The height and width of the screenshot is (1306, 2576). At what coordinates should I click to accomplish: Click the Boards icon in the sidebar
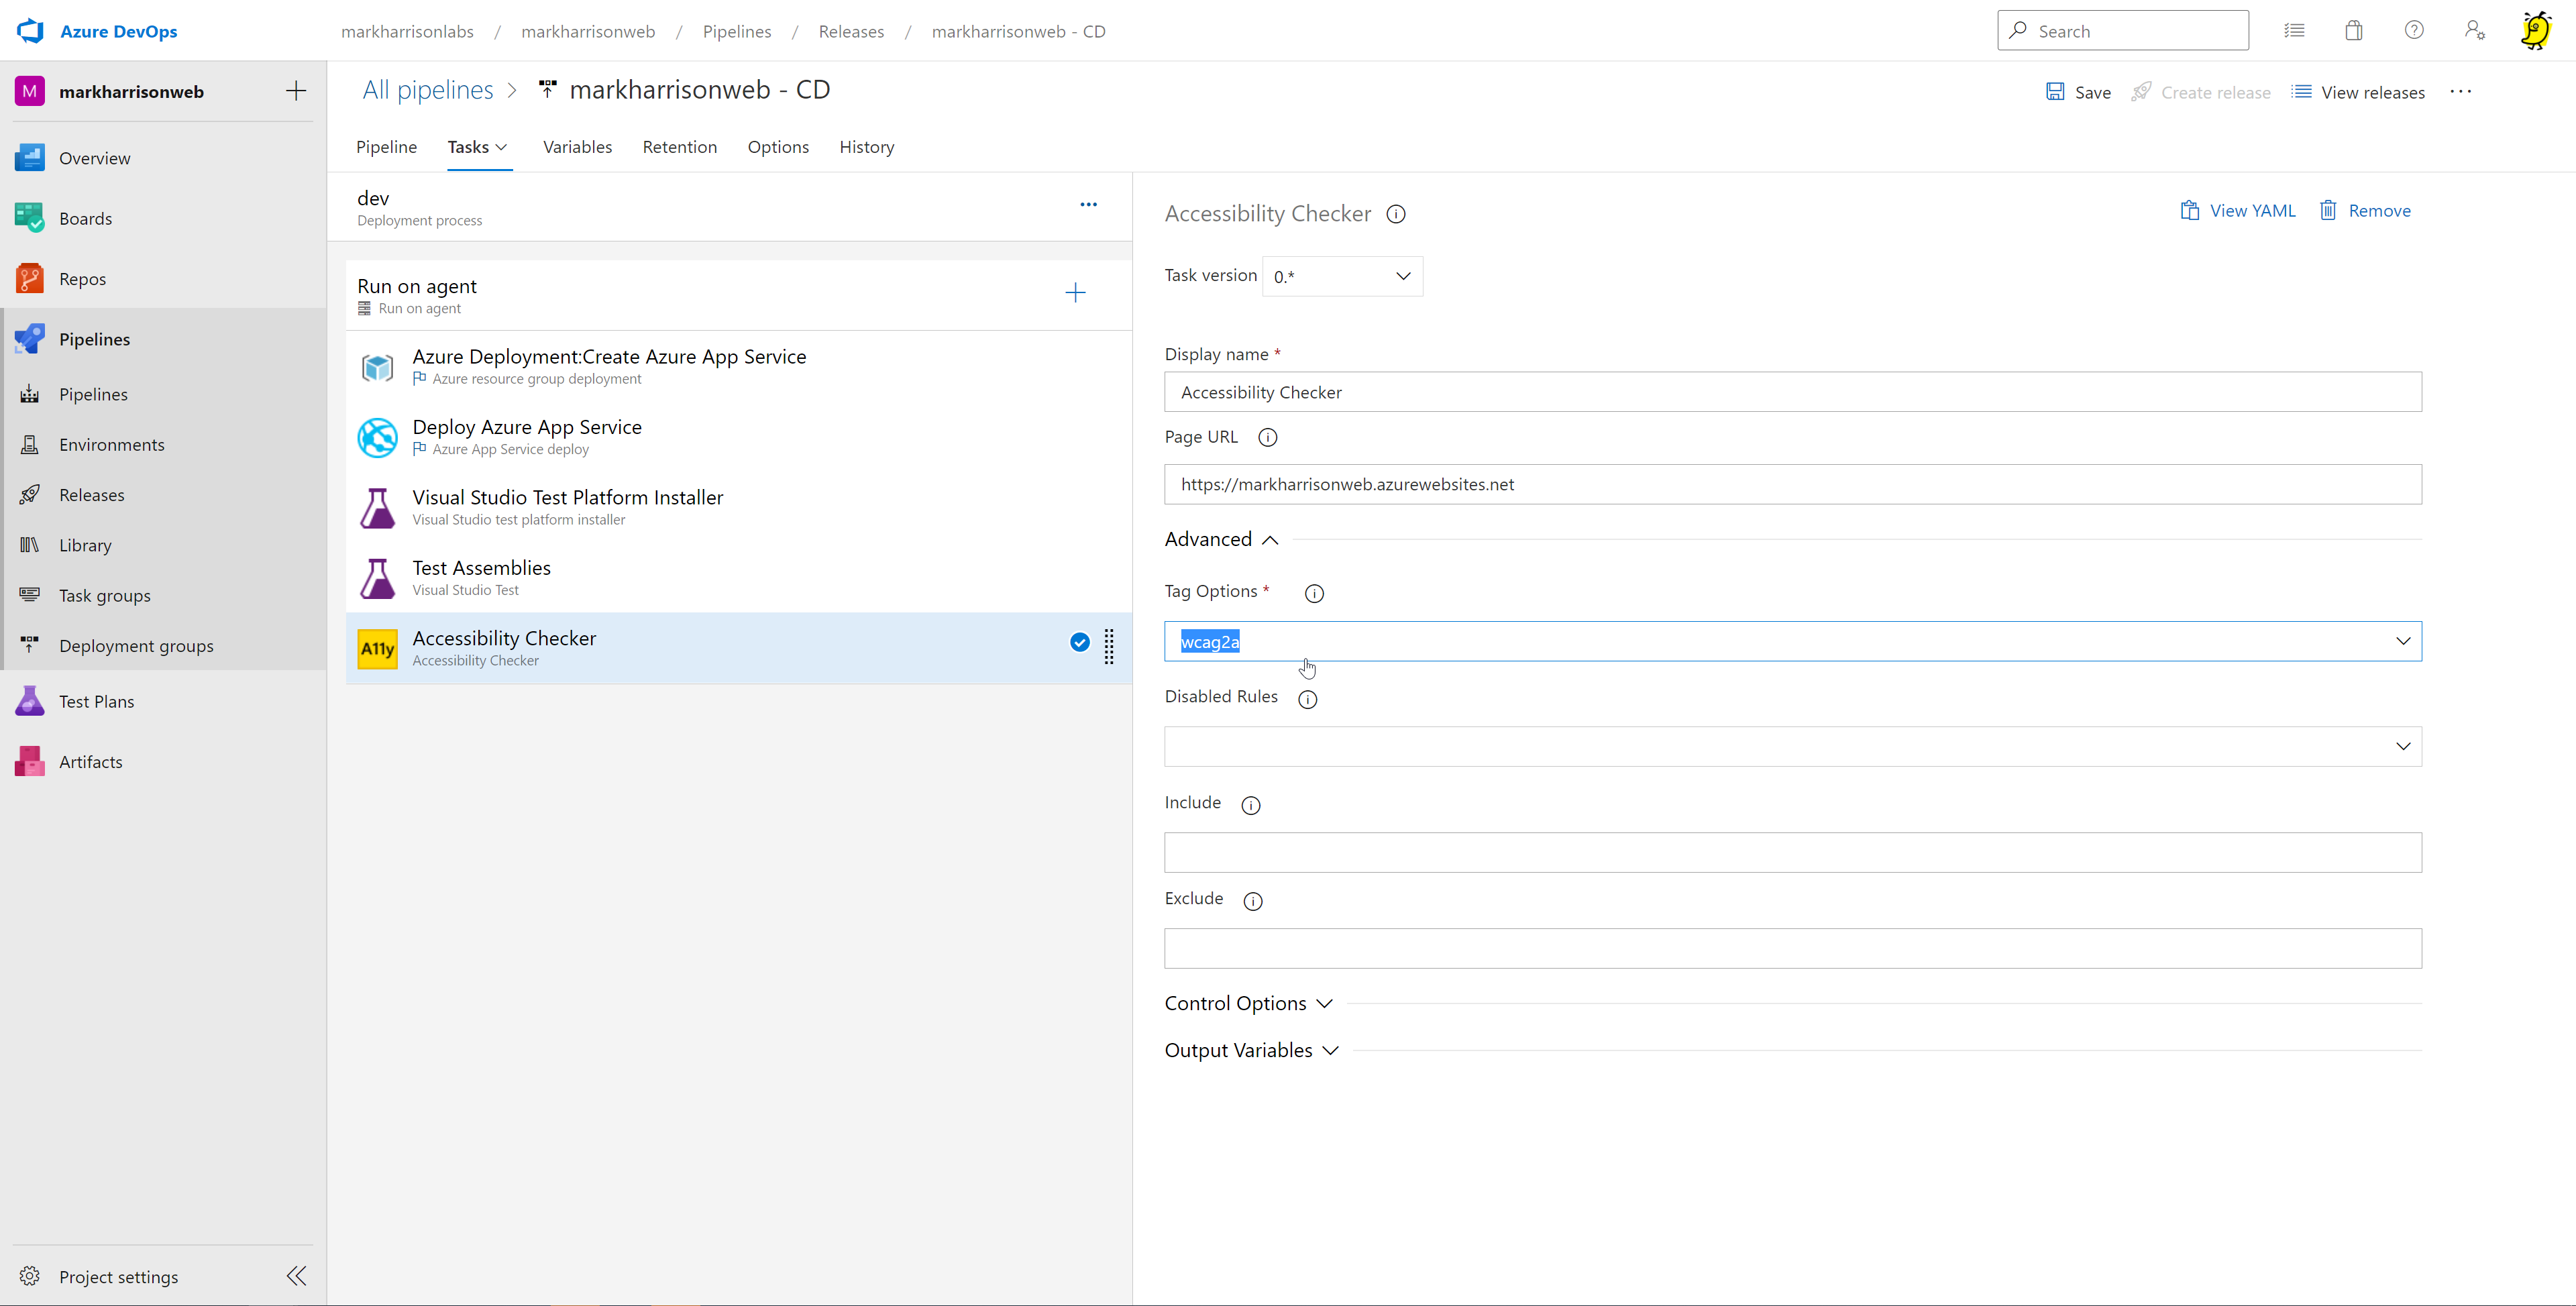point(30,218)
